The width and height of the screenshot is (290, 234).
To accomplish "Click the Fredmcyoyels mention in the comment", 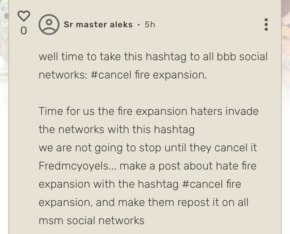I will (x=71, y=166).
